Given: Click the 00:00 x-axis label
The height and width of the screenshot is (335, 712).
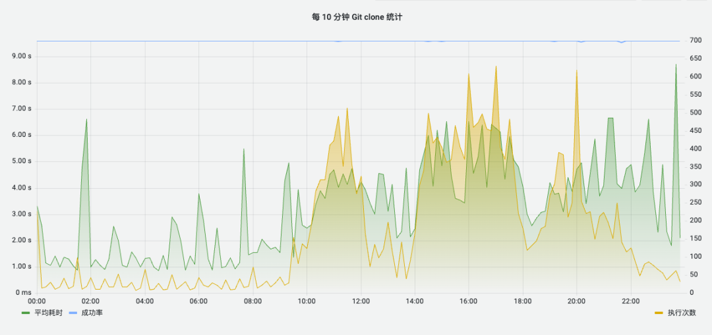Looking at the screenshot, I should [x=37, y=301].
